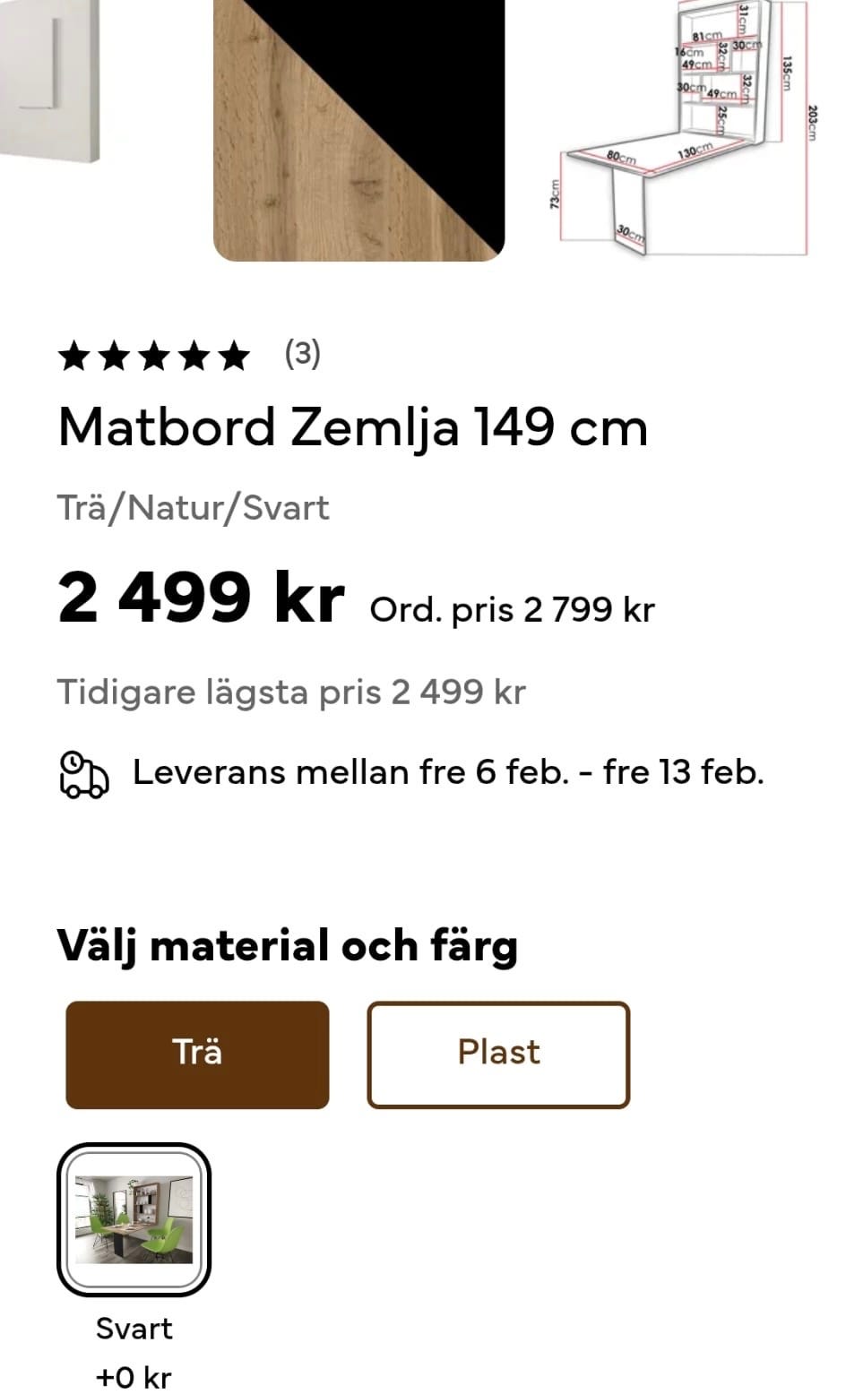
Task: Click the first star in the rating
Action: pos(74,357)
